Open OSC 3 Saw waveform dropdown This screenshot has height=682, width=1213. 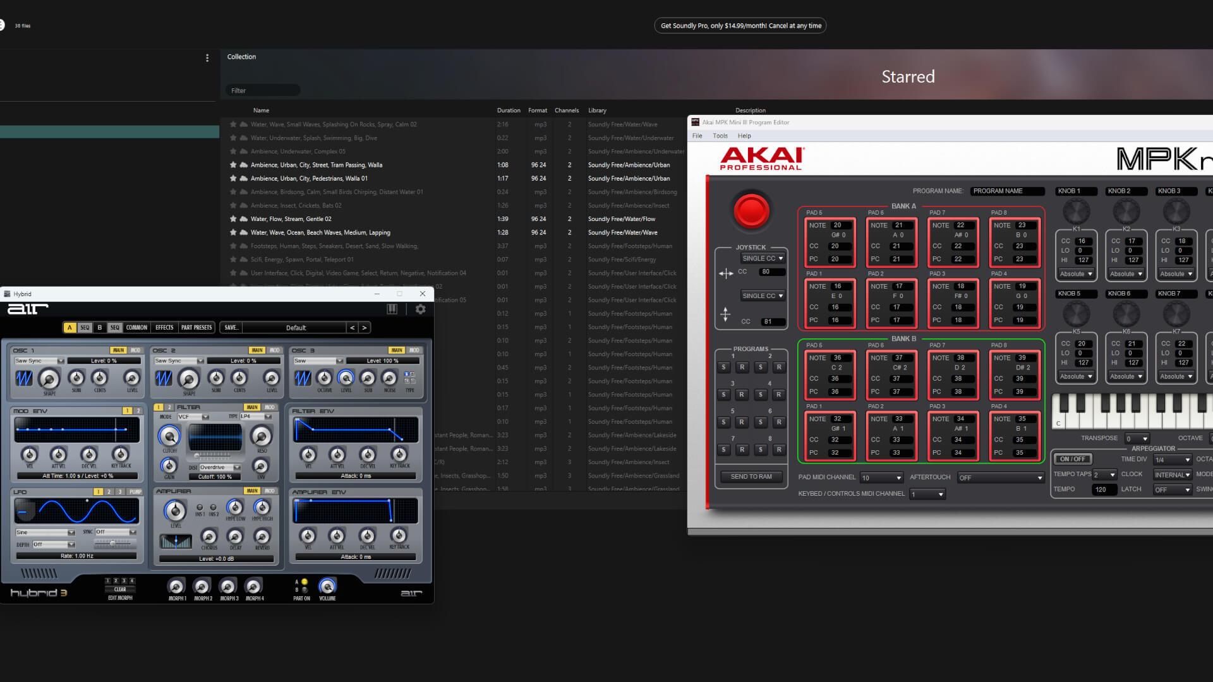pos(318,361)
